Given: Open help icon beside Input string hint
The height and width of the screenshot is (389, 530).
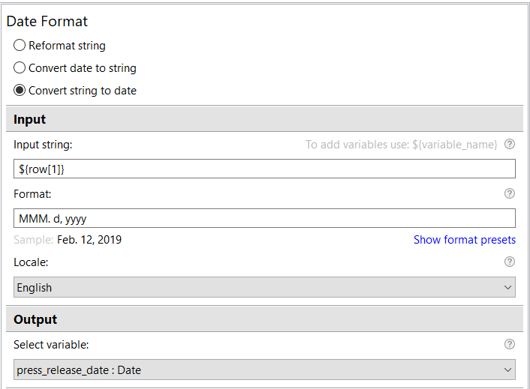Looking at the screenshot, I should [x=510, y=145].
